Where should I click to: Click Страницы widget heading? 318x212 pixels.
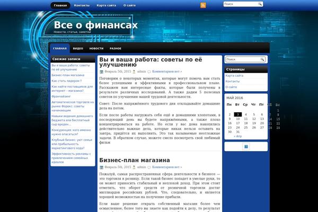[235, 69]
